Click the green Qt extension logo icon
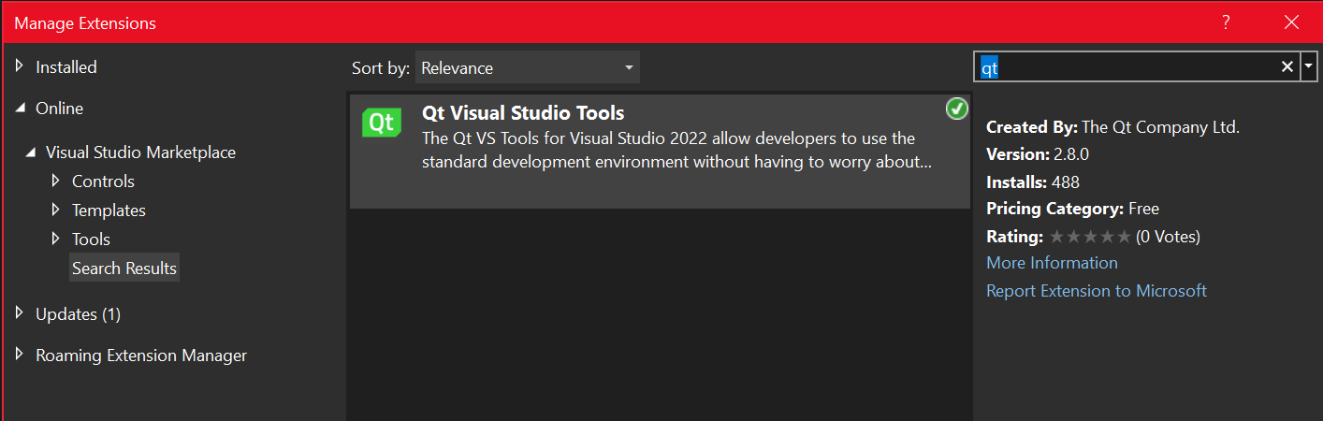The image size is (1323, 421). [381, 123]
